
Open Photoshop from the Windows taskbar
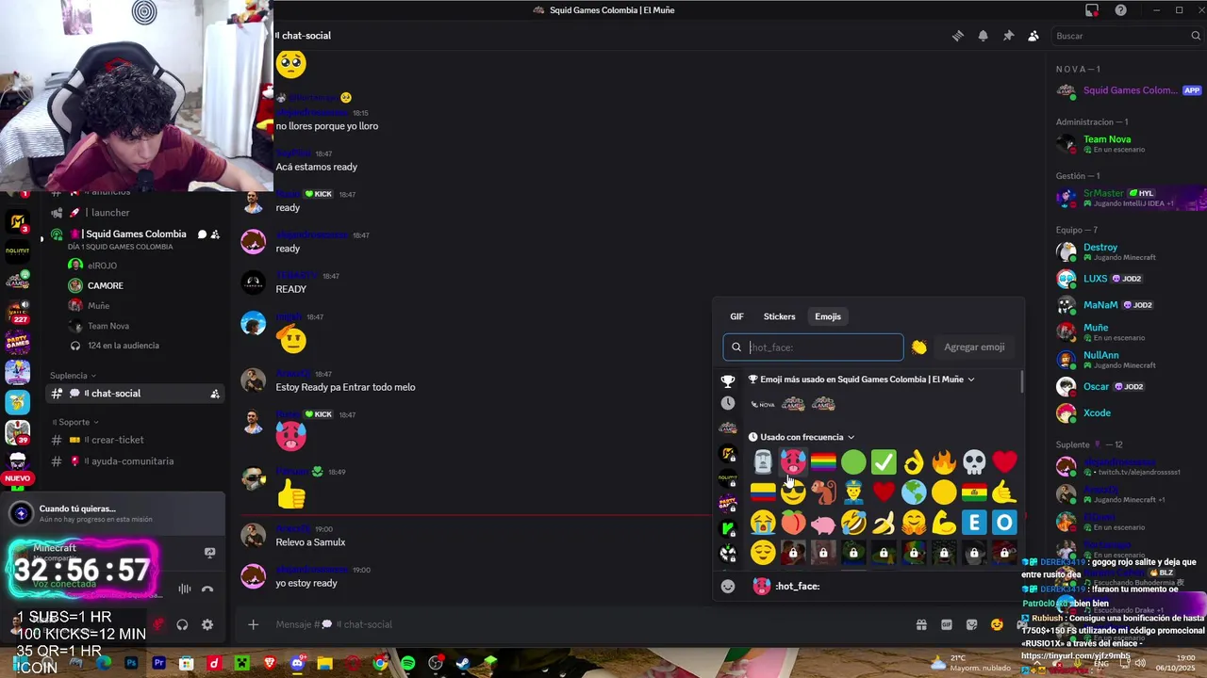pyautogui.click(x=131, y=664)
